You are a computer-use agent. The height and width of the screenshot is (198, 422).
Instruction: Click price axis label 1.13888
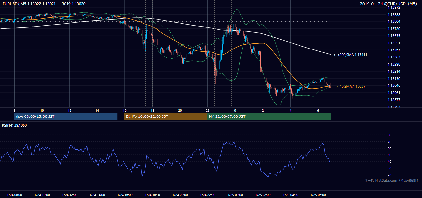pyautogui.click(x=394, y=15)
